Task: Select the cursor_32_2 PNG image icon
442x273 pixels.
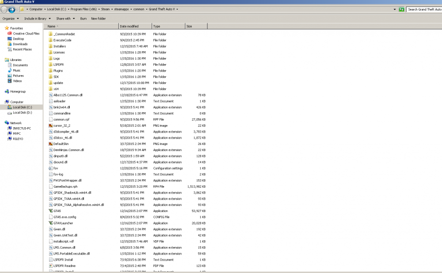Action: tap(50, 125)
